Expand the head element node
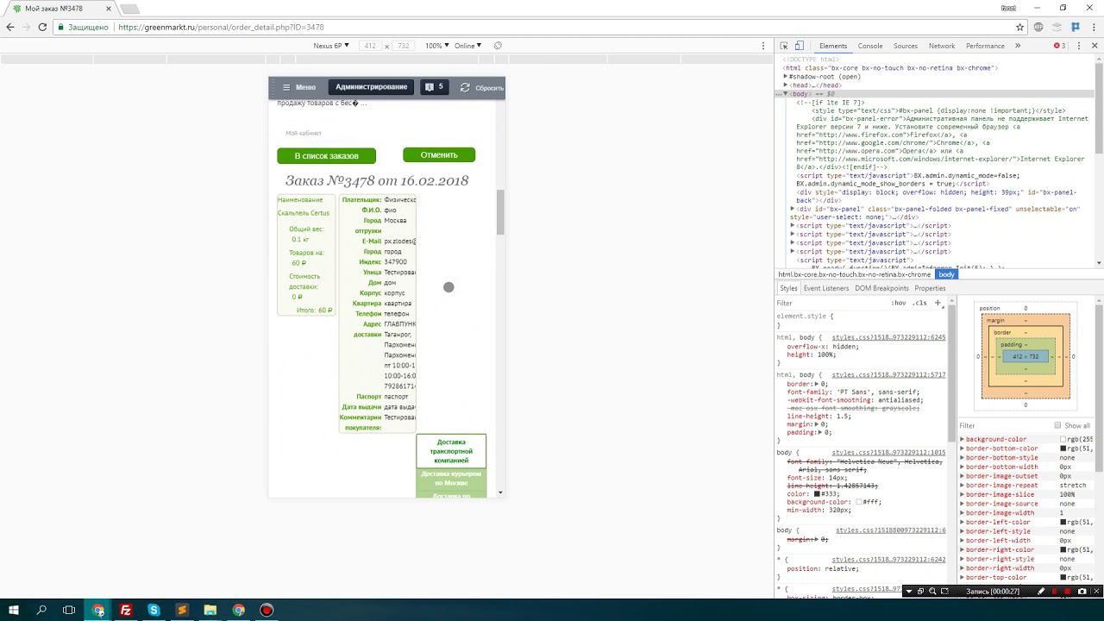The image size is (1104, 621). (786, 85)
